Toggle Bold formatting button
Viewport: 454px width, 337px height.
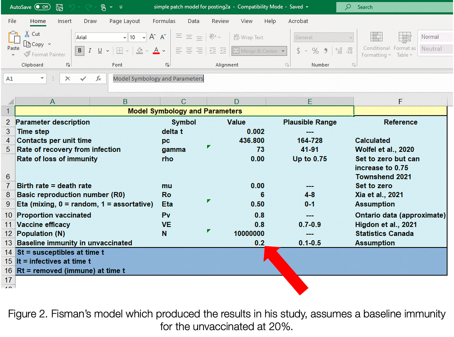tap(80, 50)
